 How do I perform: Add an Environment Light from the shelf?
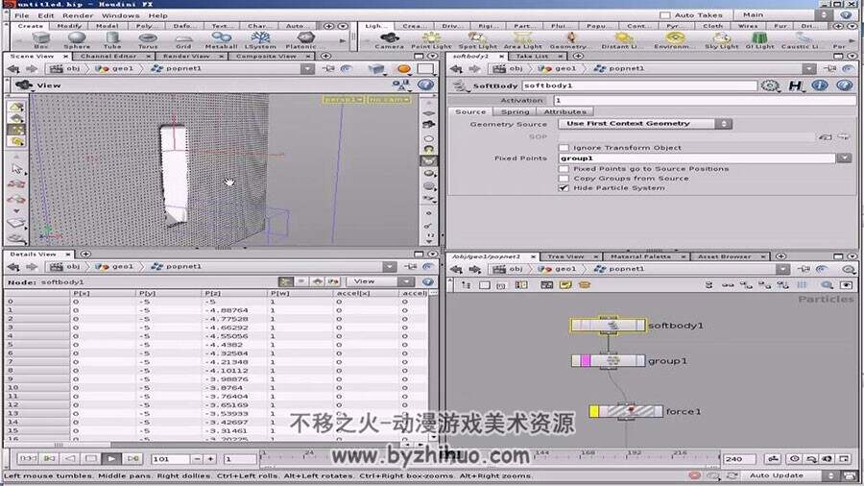click(675, 39)
